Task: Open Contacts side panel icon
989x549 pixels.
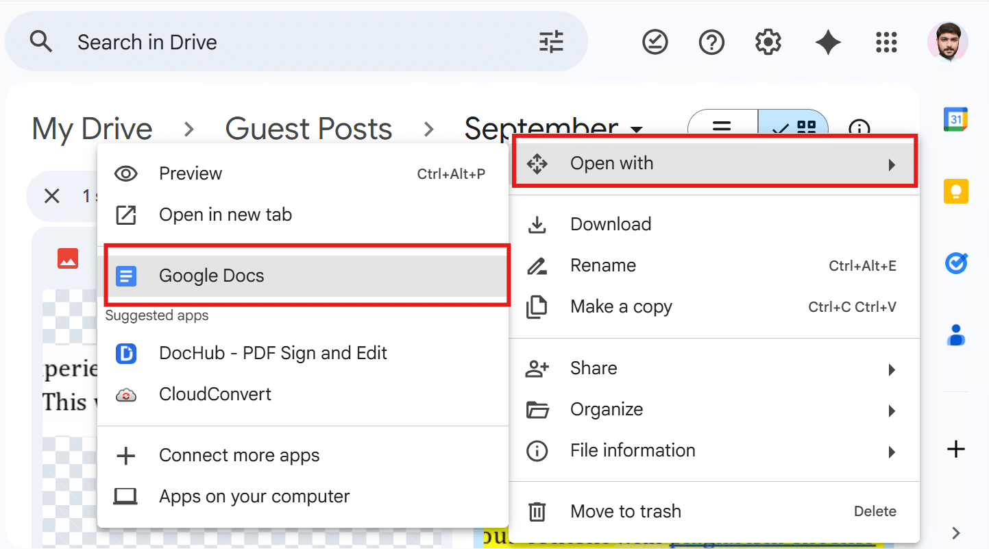Action: point(955,335)
